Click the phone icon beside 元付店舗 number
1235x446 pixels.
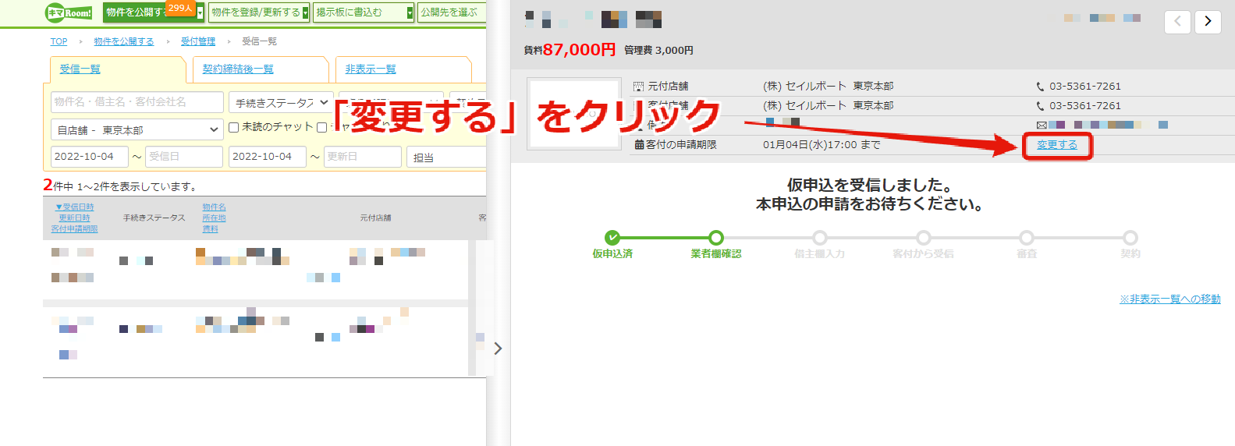pyautogui.click(x=1040, y=87)
